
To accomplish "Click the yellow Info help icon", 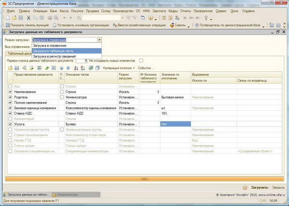I will point(151,18).
